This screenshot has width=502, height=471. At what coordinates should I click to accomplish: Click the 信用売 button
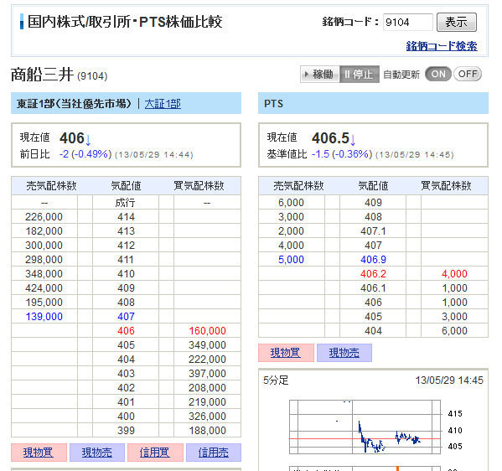214,453
